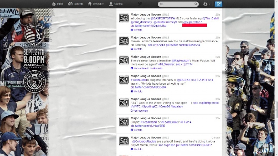Screen dimensions: 278x156
Task: Click the play icon beside Ver contenido multimedia
Action: pos(132,68)
